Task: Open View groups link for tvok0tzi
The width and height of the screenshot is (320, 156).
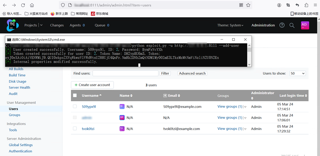Action: pyautogui.click(x=230, y=129)
